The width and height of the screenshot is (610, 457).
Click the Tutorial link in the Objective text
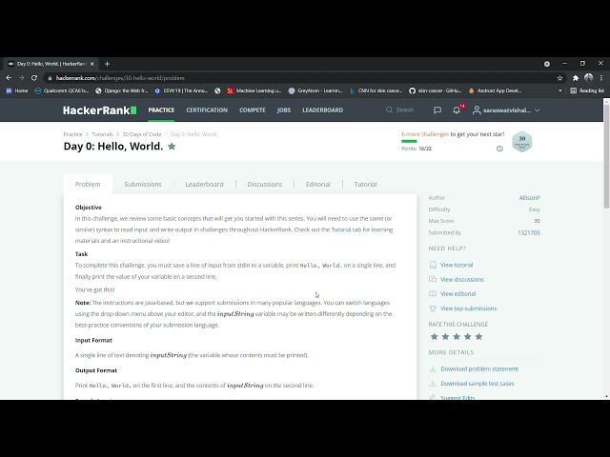(x=341, y=229)
